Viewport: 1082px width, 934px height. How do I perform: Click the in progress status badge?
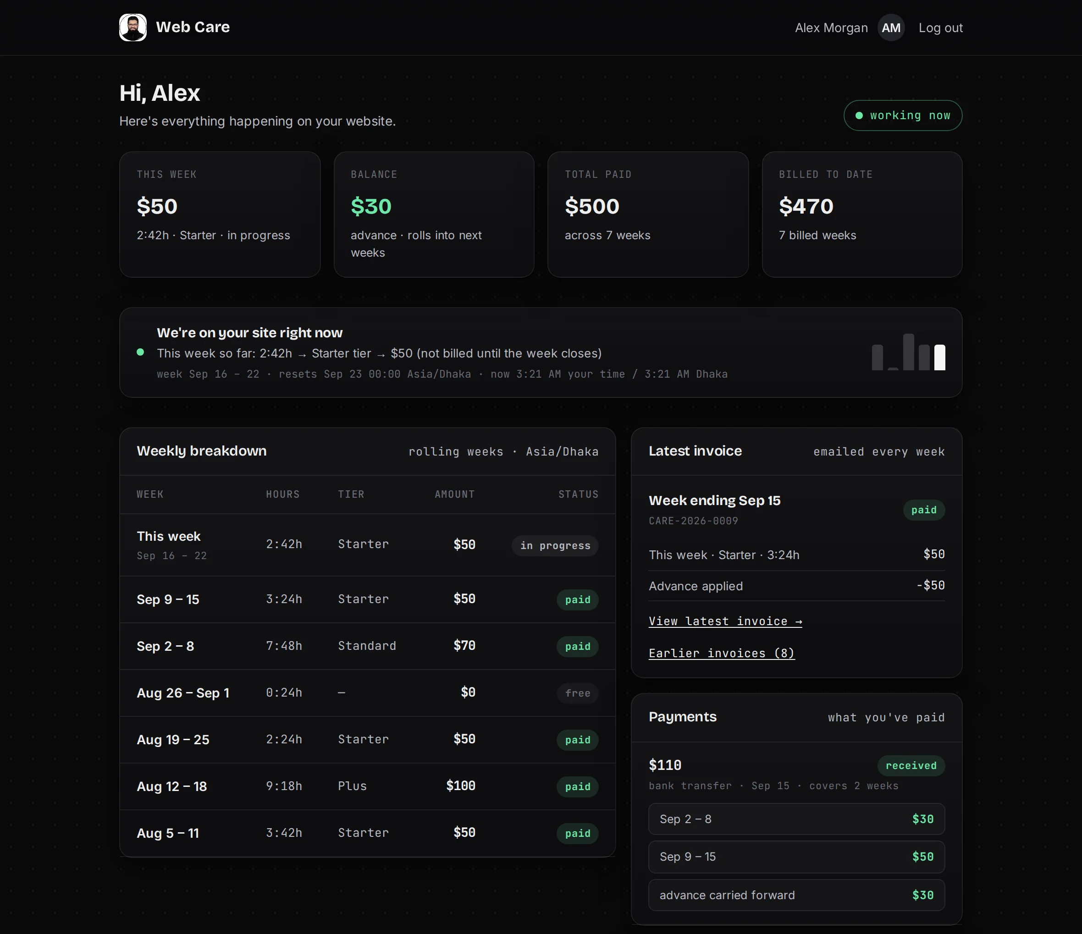(555, 545)
